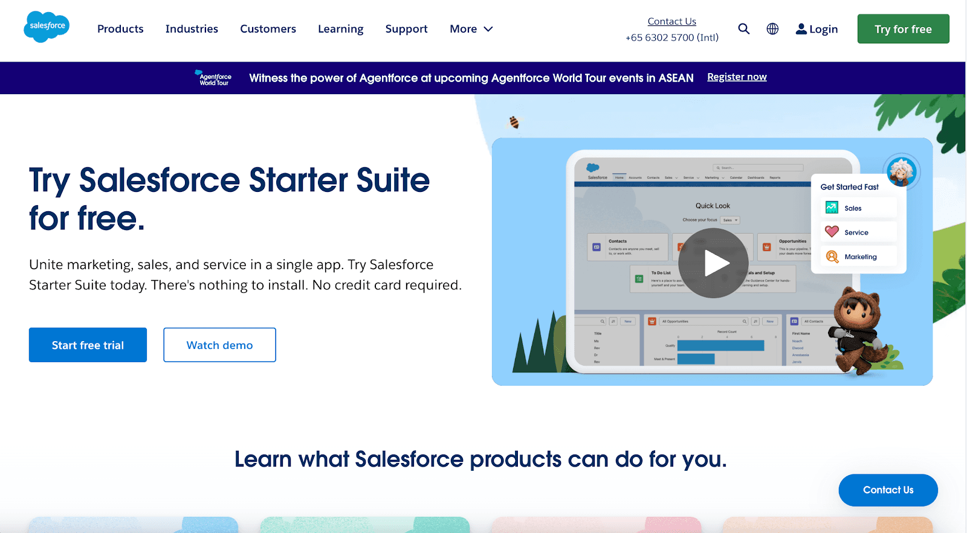The height and width of the screenshot is (533, 967).
Task: Click the Marketing magnifier icon
Action: pos(832,257)
